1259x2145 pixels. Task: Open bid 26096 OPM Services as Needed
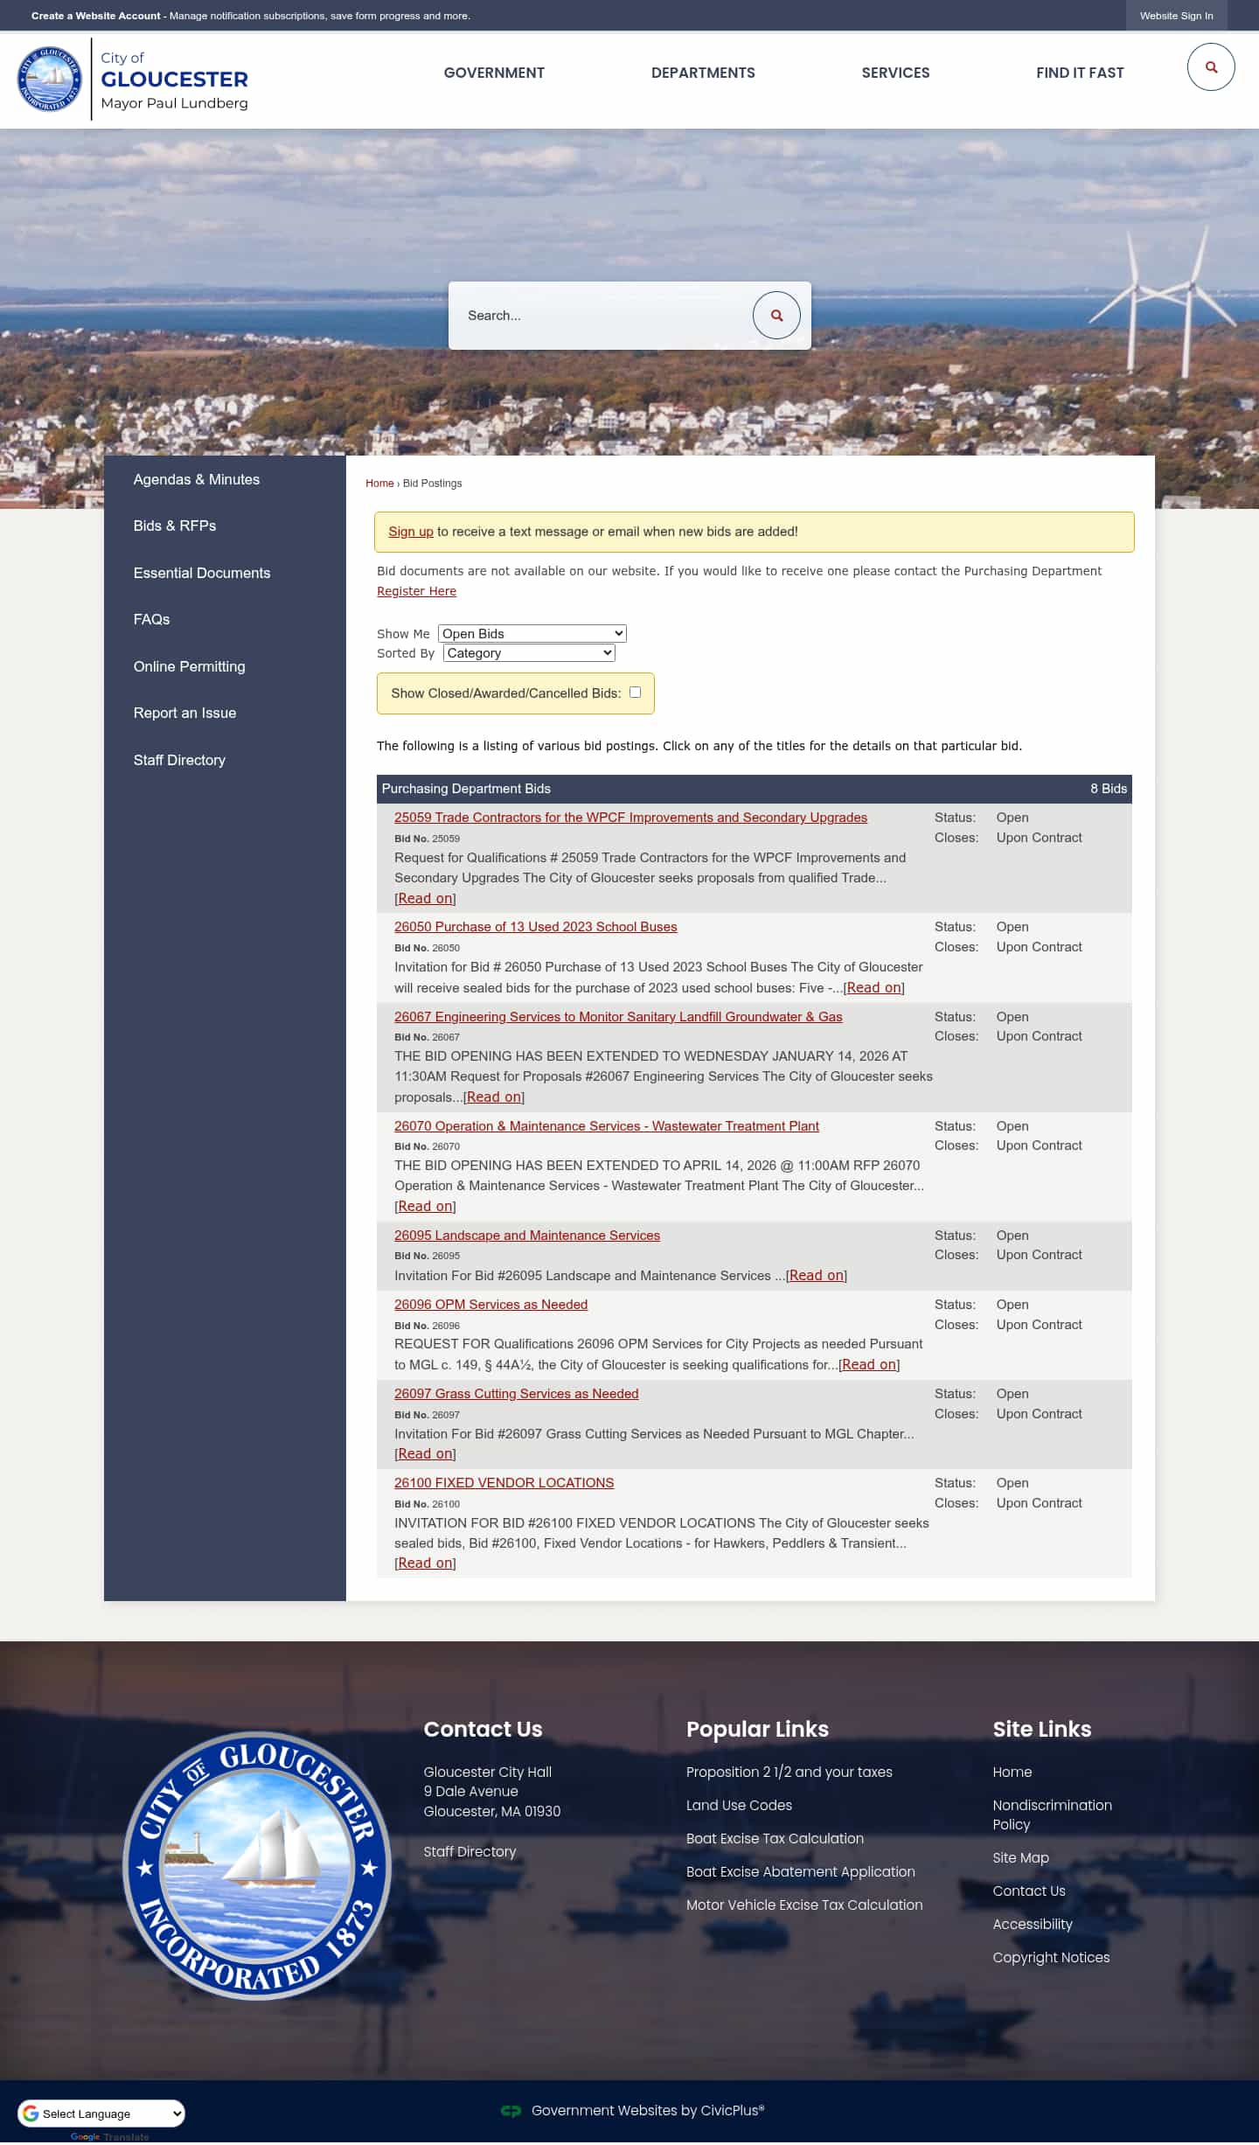tap(490, 1305)
